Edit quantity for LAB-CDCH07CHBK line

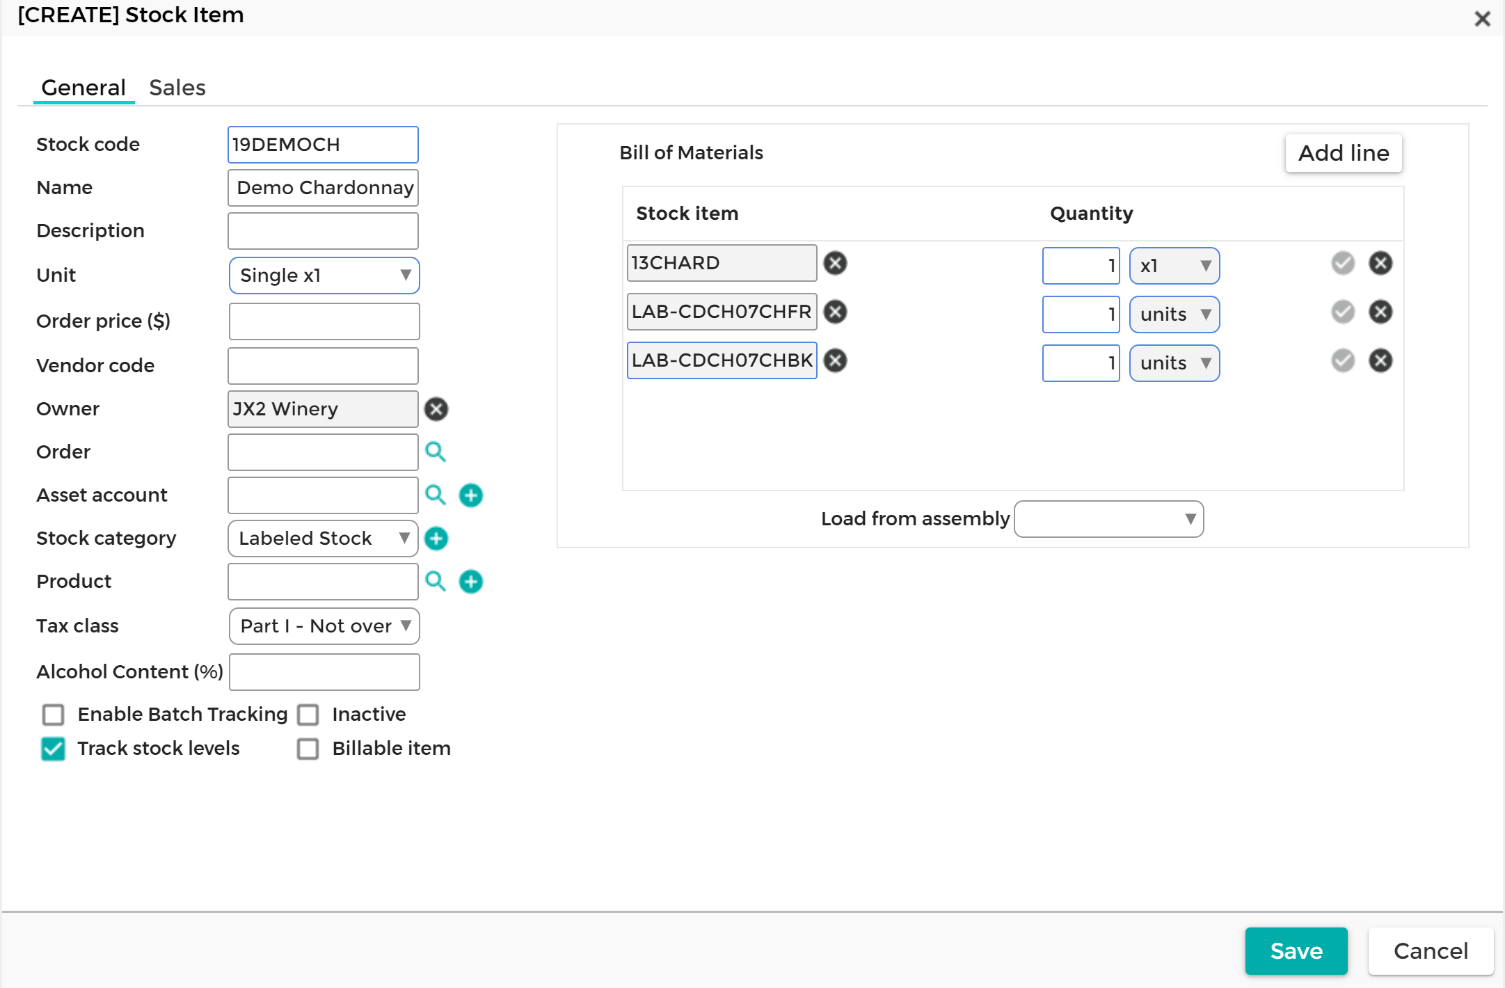(x=1081, y=363)
